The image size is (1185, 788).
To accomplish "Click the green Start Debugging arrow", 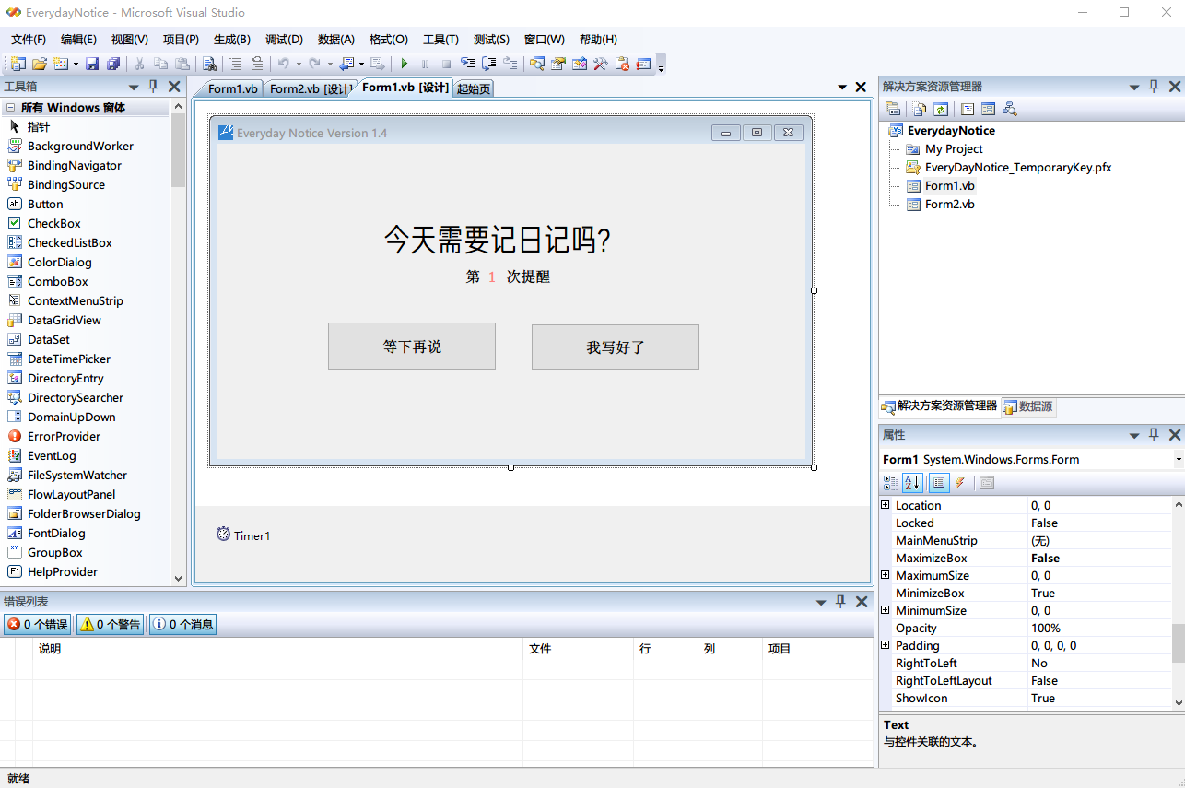I will [x=404, y=64].
